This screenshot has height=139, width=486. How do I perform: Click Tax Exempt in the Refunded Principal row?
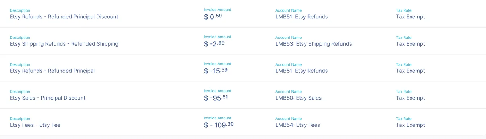[x=411, y=71]
